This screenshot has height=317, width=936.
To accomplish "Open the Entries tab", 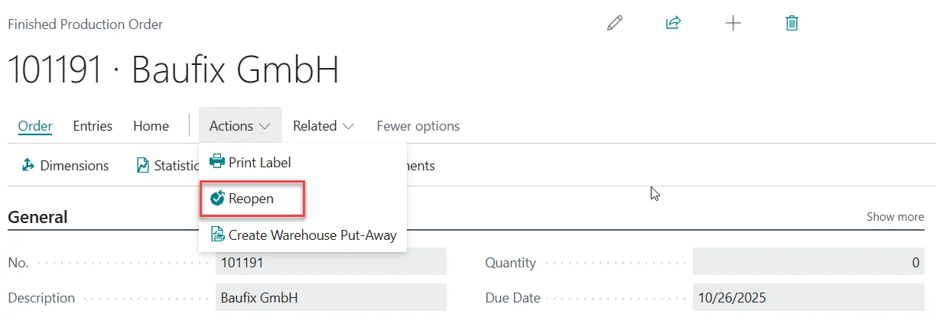I will (x=93, y=126).
